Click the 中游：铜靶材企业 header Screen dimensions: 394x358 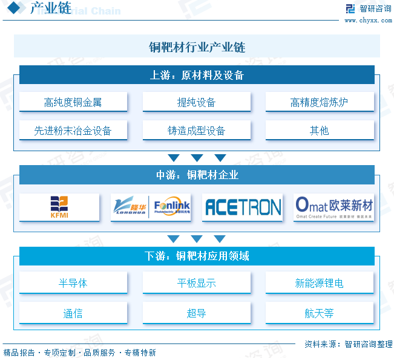[x=197, y=175]
